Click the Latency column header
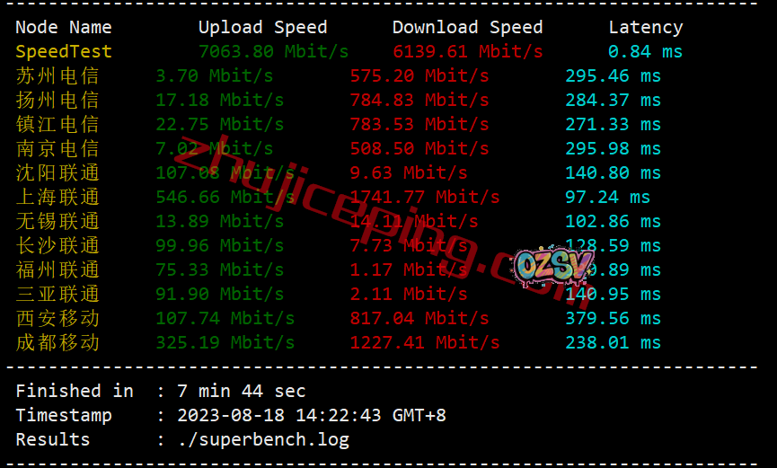The height and width of the screenshot is (468, 777). [646, 27]
